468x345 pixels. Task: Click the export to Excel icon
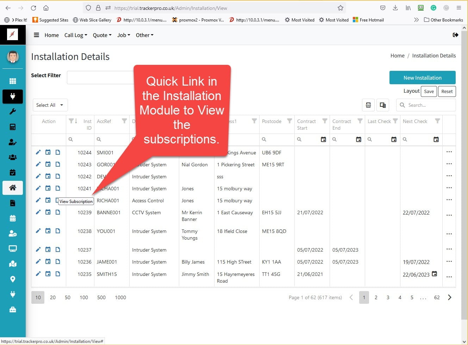click(x=368, y=105)
